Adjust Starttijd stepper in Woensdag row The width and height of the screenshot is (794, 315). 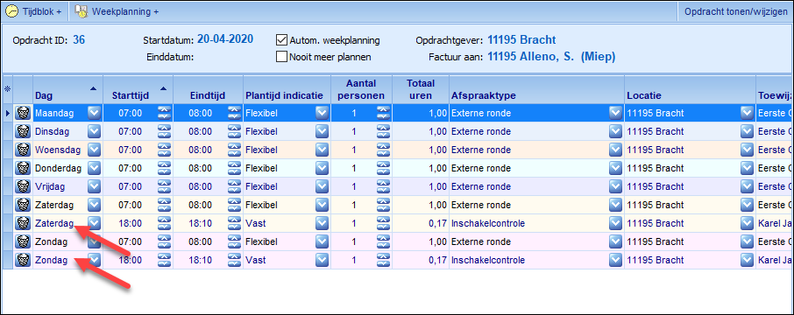[x=165, y=150]
